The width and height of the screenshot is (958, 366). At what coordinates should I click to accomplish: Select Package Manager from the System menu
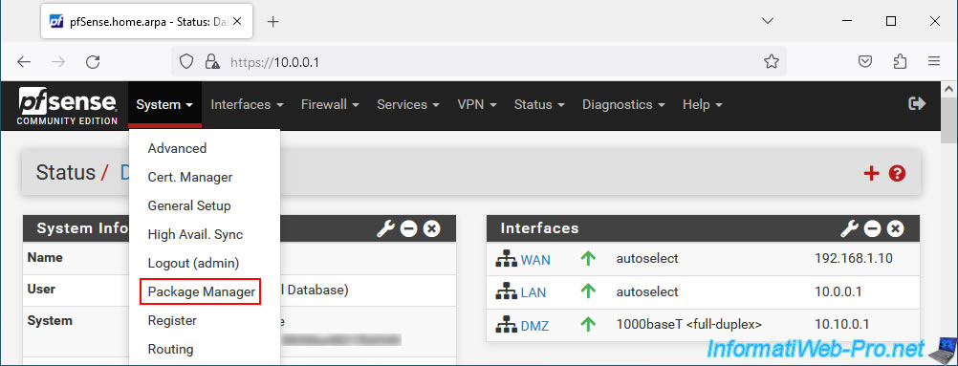click(201, 292)
